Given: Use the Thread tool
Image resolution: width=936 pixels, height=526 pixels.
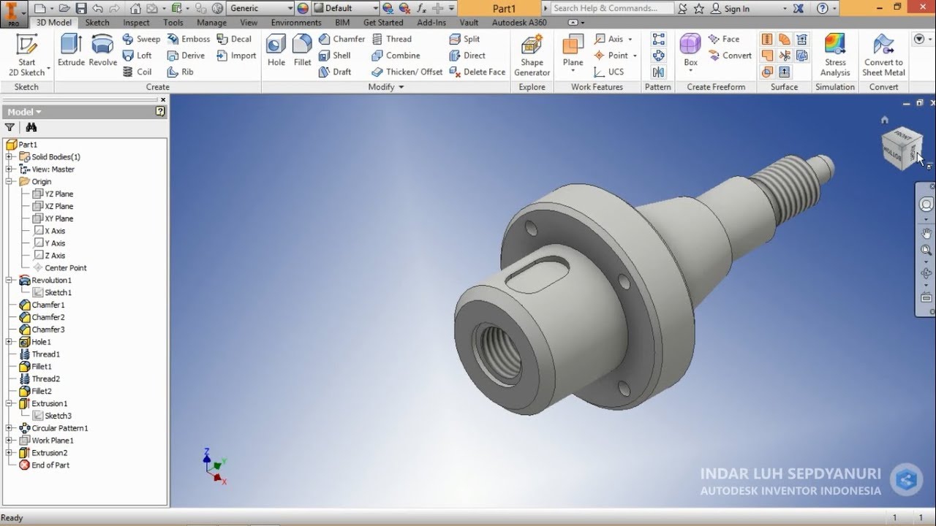Looking at the screenshot, I should point(392,39).
